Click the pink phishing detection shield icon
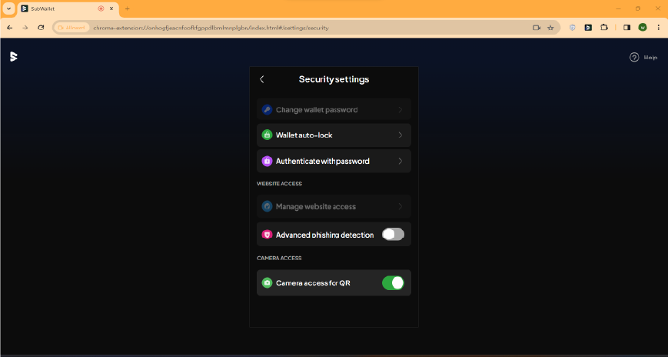This screenshot has height=357, width=668. tap(267, 235)
